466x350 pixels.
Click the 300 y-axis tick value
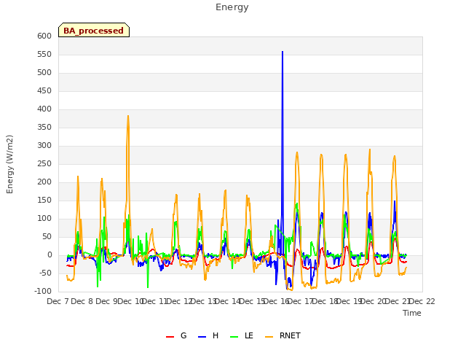[x=44, y=146]
